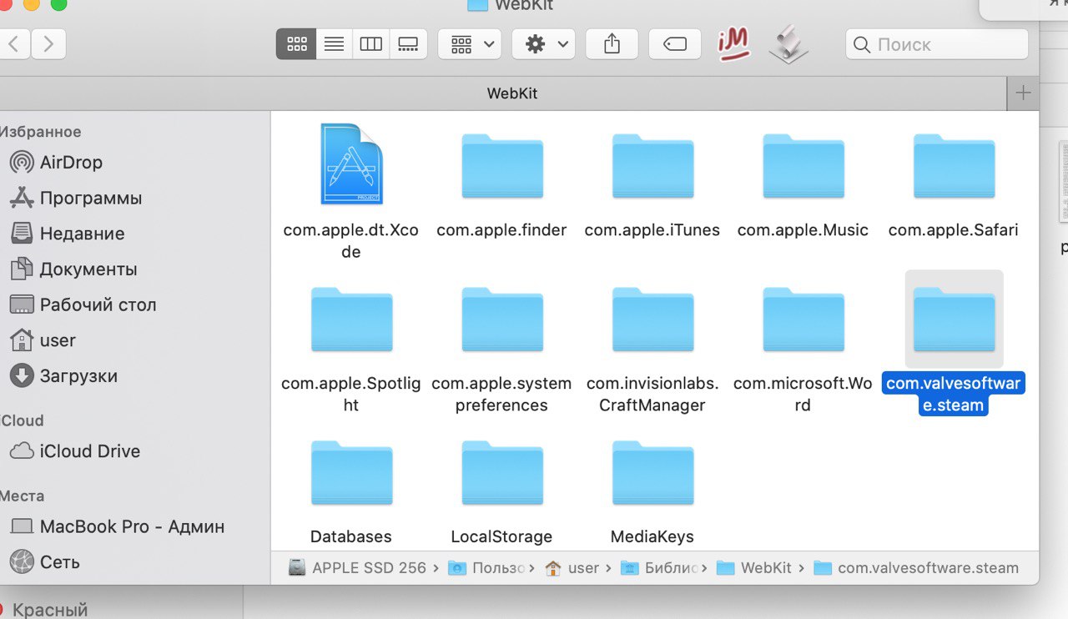Click user in the path bar
The width and height of the screenshot is (1068, 619).
pyautogui.click(x=572, y=568)
